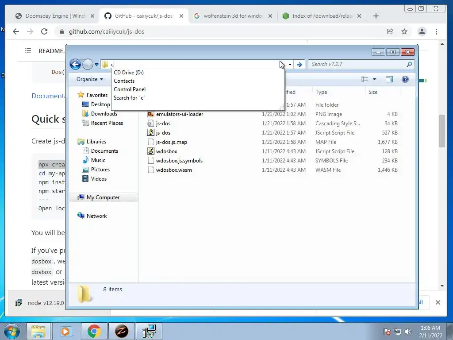453x340 pixels.
Task: Select wdosbox.wasm file icon
Action: coord(151,170)
